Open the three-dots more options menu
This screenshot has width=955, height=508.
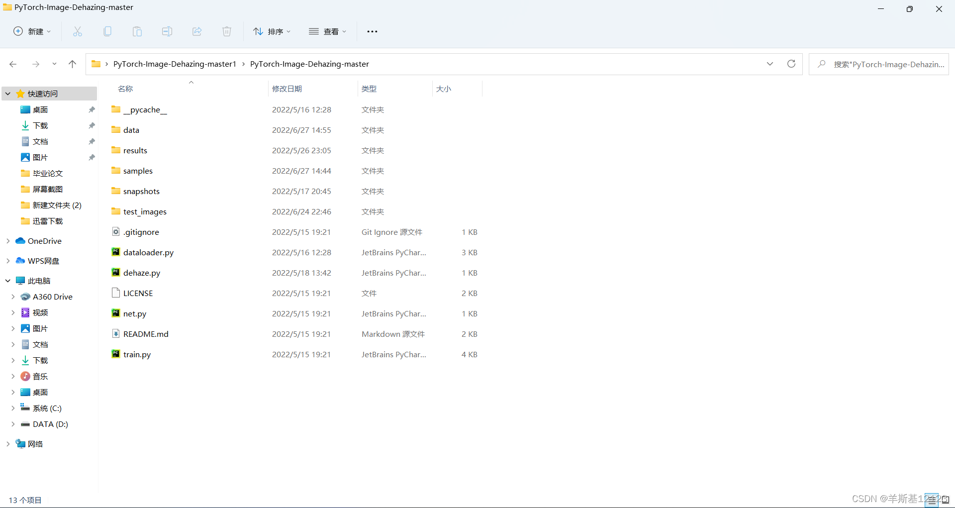(372, 31)
